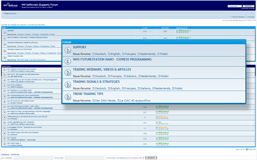Image resolution: width=257 pixels, height=160 pixels.
Task: Click the SUPPORT forum icon in popup
Action: pyautogui.click(x=68, y=51)
